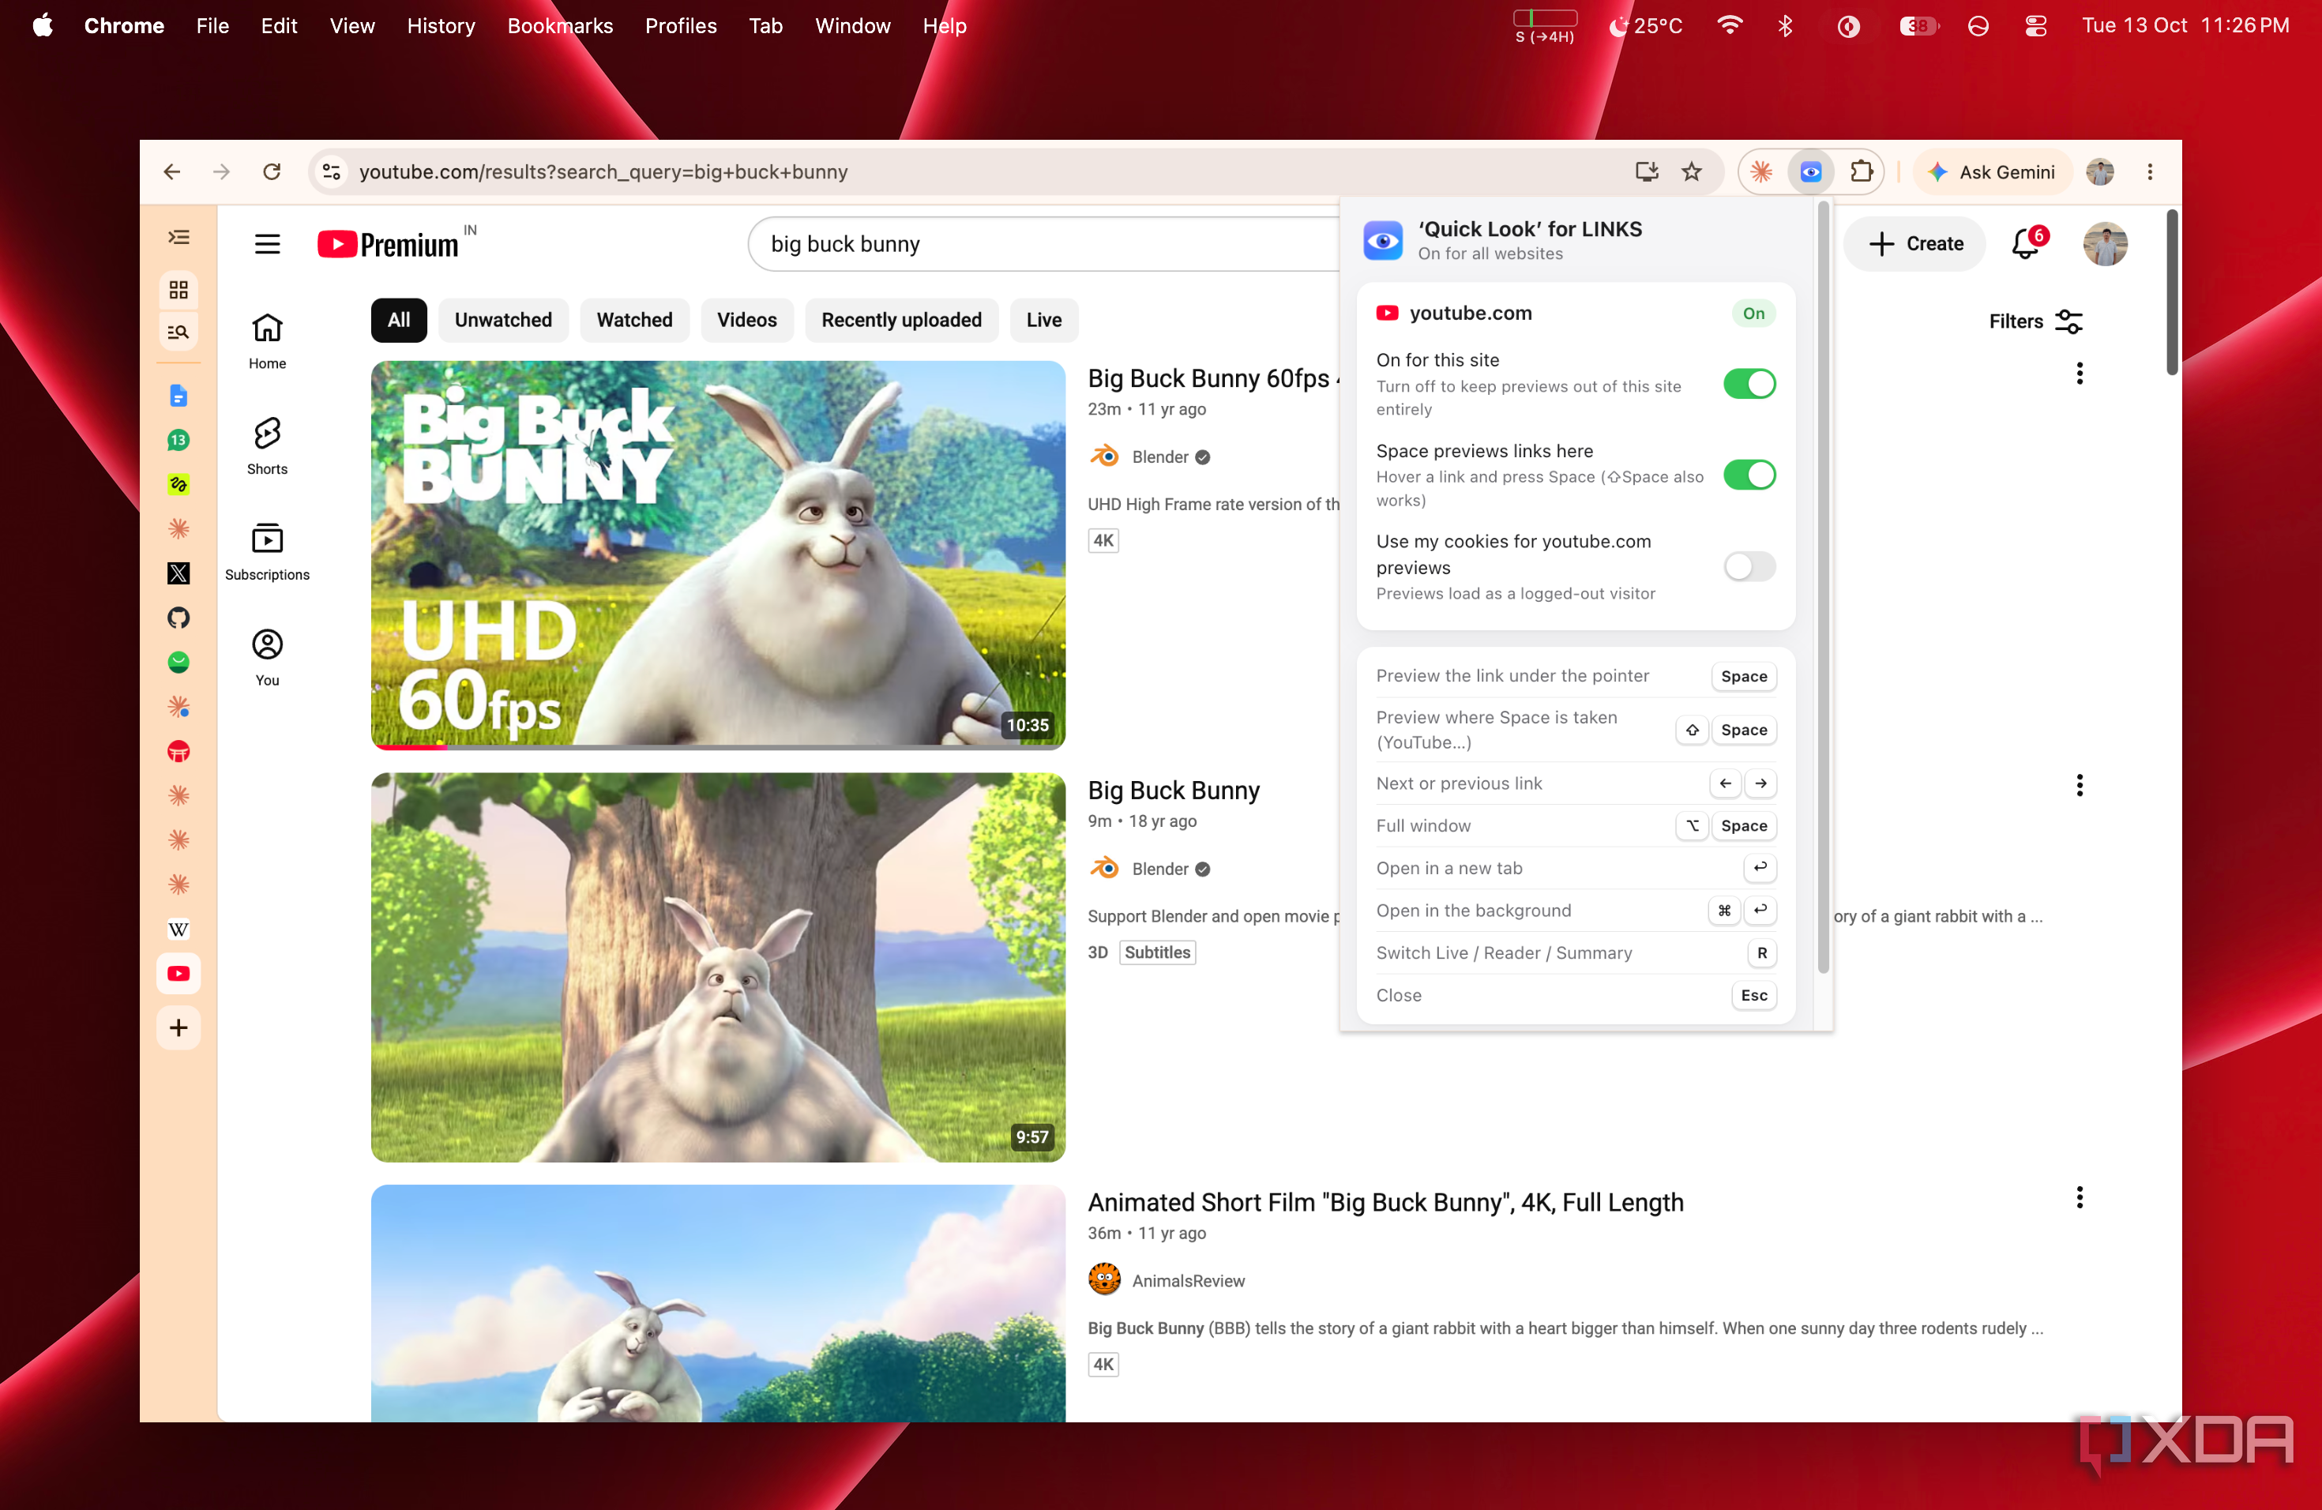Open the UHD 60fps video thumbnail
The image size is (2322, 1510).
tap(717, 554)
